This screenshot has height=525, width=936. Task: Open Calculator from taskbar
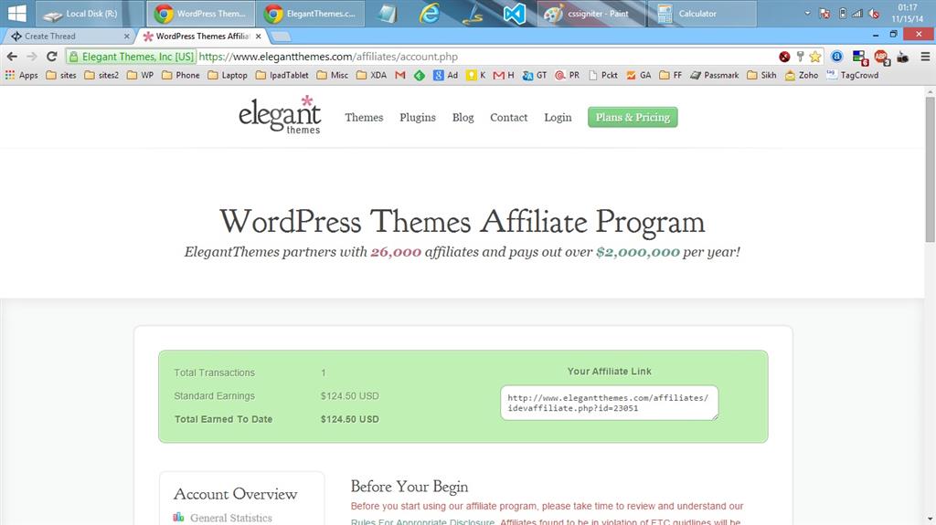tap(701, 13)
